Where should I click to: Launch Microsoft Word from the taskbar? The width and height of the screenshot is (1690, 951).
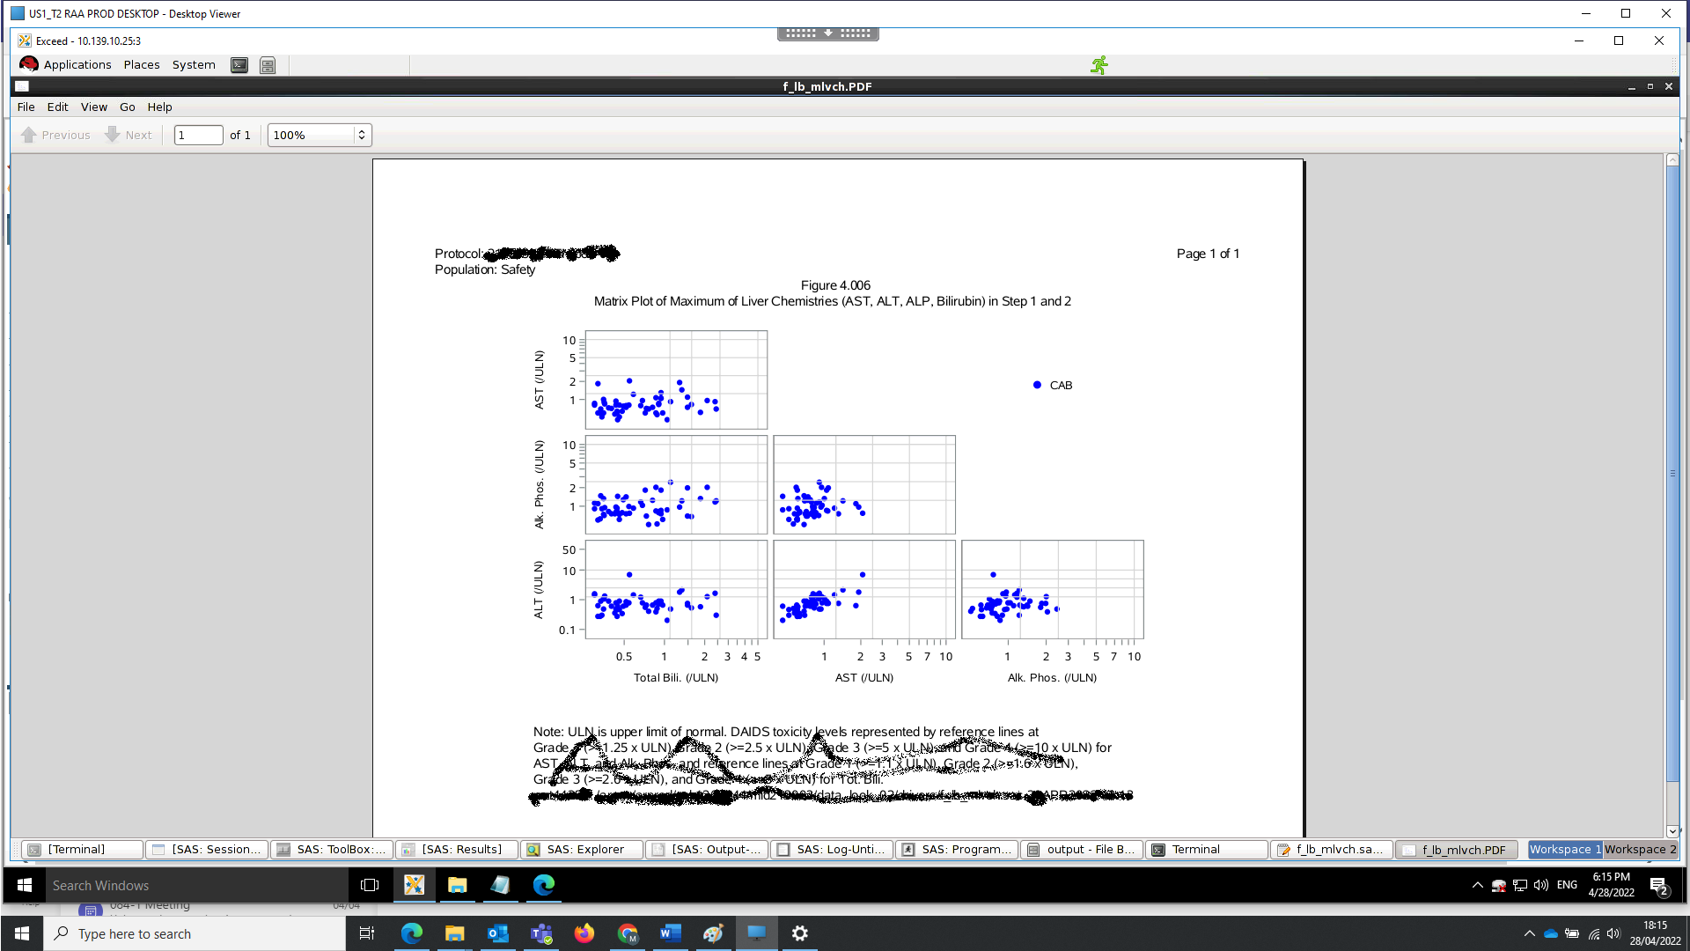pyautogui.click(x=670, y=933)
